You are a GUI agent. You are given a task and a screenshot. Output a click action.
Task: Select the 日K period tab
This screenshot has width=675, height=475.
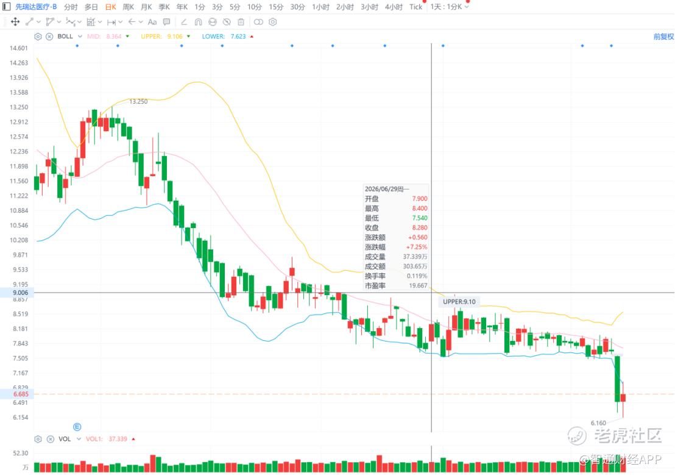coord(111,7)
